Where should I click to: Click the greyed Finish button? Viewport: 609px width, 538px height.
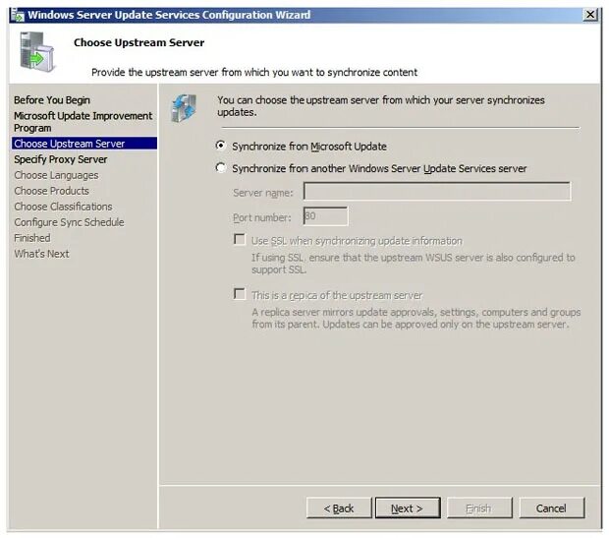pos(479,508)
